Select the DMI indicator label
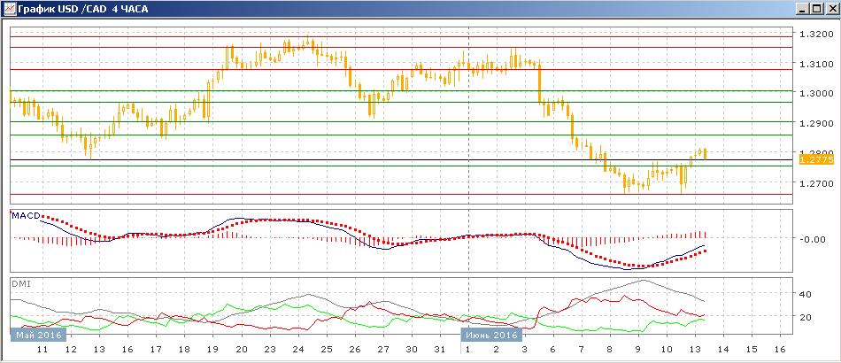 tap(19, 283)
